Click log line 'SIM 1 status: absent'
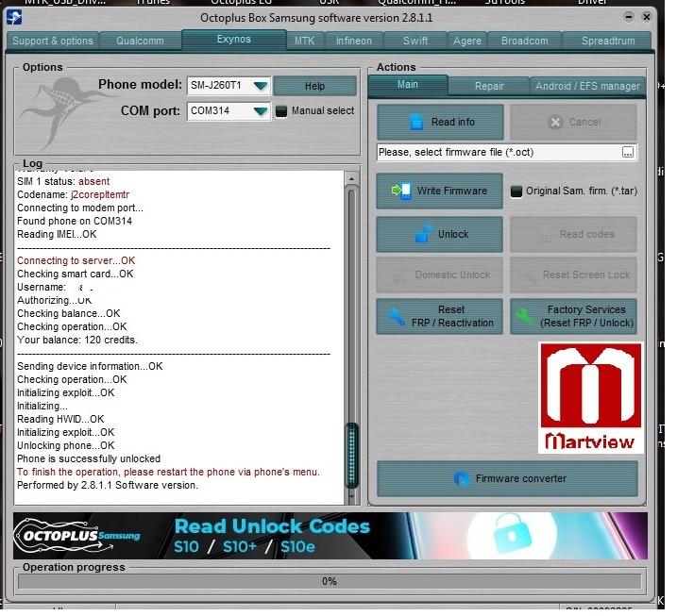Screen dimensions: 677x616 tap(64, 182)
